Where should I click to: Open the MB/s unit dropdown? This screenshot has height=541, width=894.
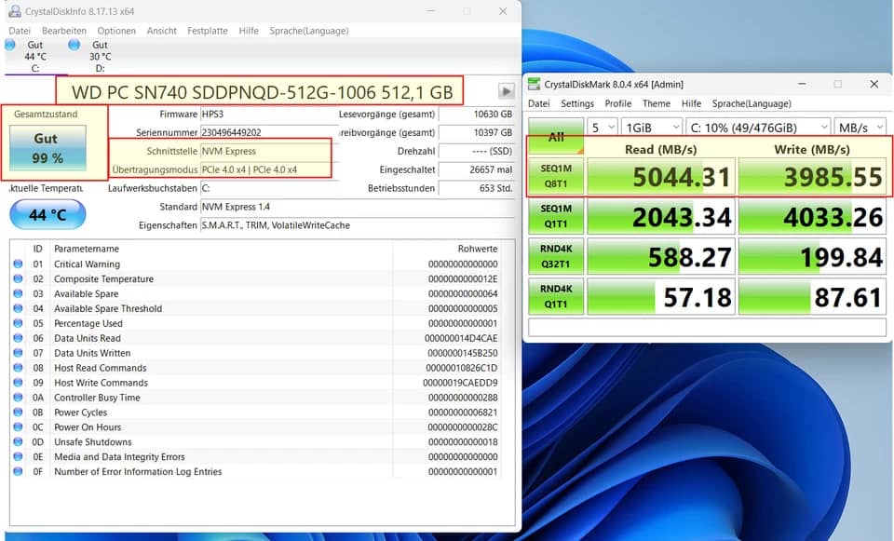(x=860, y=128)
